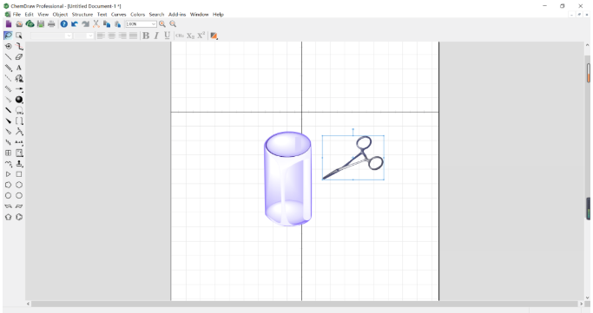Image resolution: width=593 pixels, height=313 pixels.
Task: Click the Open file icon
Action: [19, 23]
